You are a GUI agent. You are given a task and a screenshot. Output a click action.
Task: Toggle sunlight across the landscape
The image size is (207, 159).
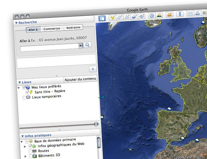point(159,15)
